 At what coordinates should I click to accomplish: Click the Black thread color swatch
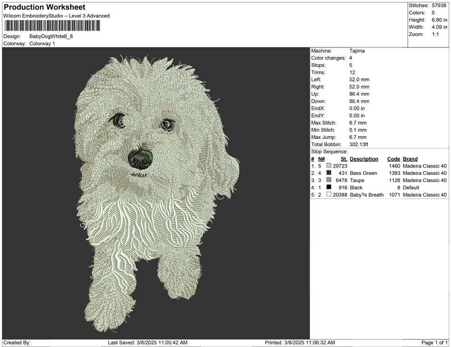click(329, 188)
